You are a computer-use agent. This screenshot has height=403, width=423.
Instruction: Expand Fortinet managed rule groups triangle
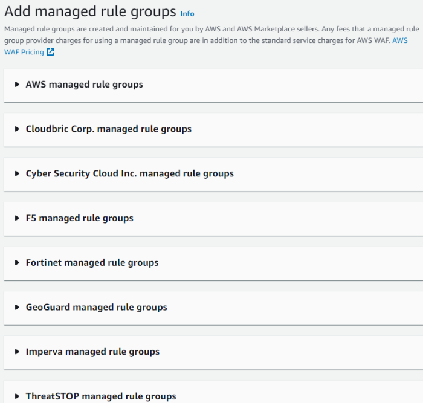click(x=17, y=262)
